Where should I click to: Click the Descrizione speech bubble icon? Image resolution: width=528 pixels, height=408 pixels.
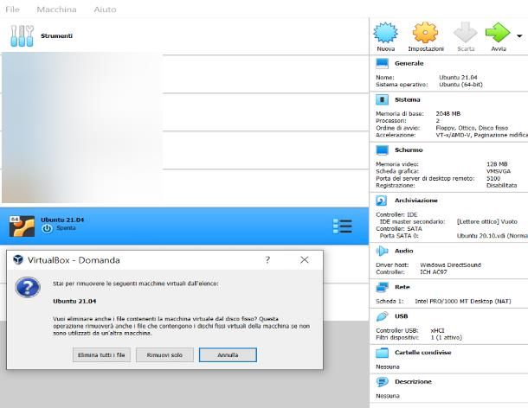tap(382, 382)
